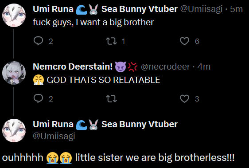The height and width of the screenshot is (168, 249).
Task: Retweet the 'GOD THATS SO RELATABLE' reply
Action: tap(111, 98)
